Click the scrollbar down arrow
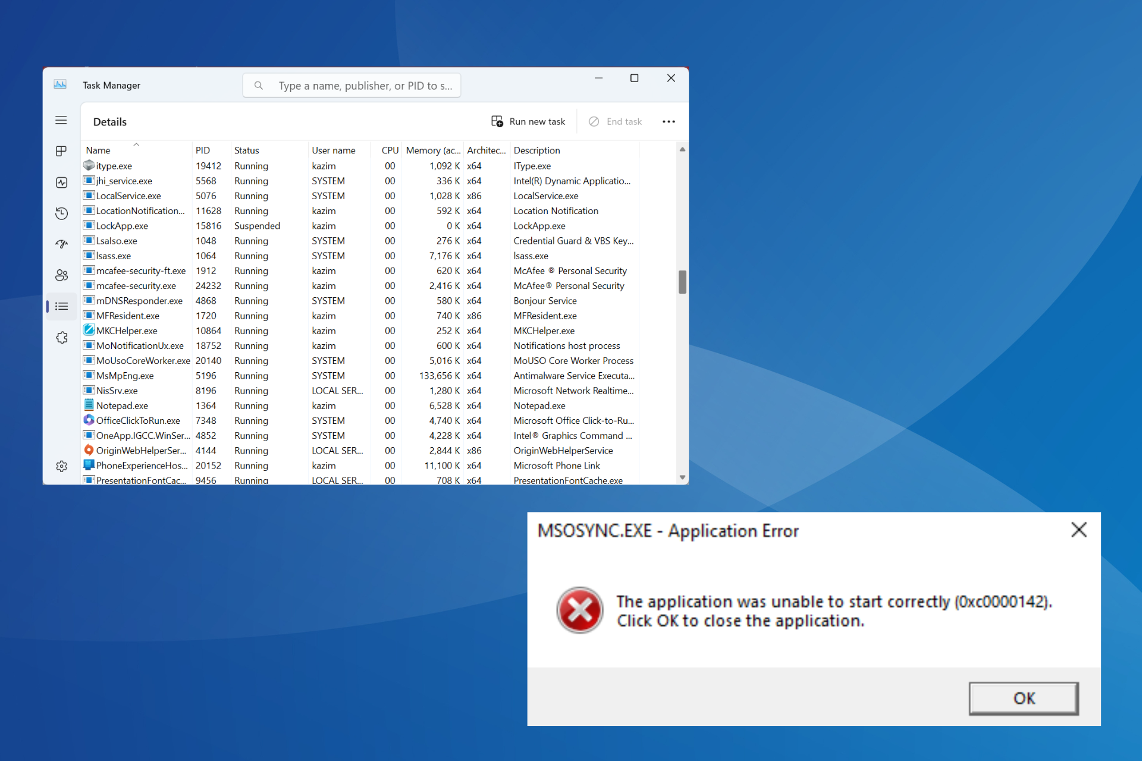Image resolution: width=1142 pixels, height=761 pixels. 682,477
